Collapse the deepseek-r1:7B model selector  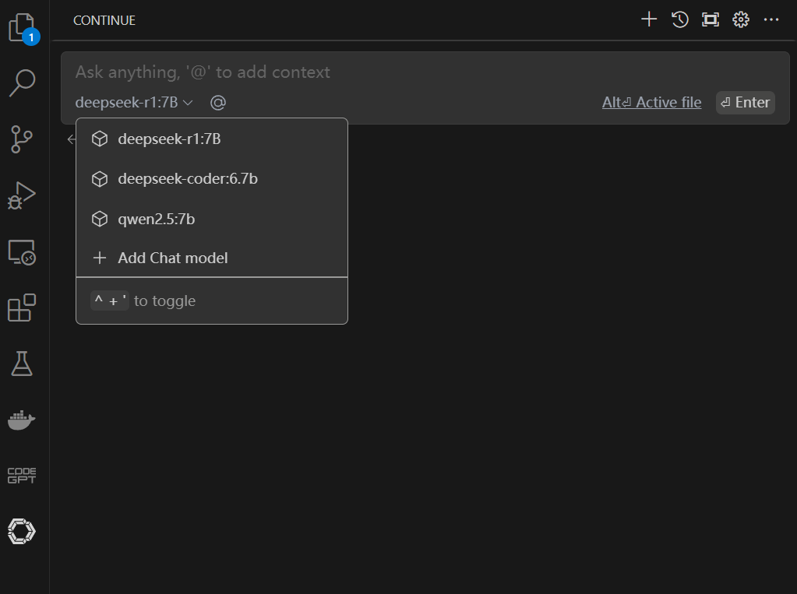(134, 102)
